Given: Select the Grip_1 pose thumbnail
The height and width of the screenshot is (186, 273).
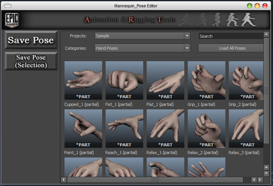Looking at the screenshot, I should click(x=207, y=80).
